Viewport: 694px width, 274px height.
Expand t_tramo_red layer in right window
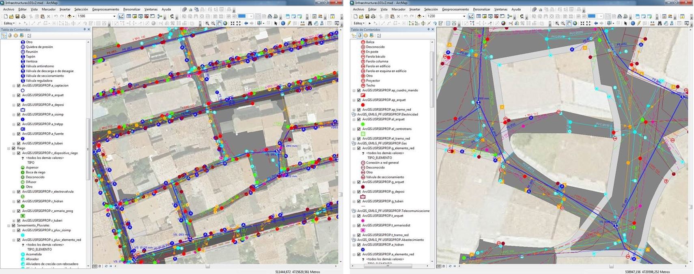pos(354,235)
